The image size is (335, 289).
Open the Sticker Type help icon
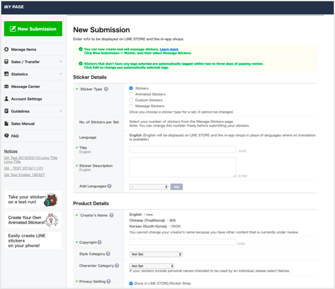(106, 89)
